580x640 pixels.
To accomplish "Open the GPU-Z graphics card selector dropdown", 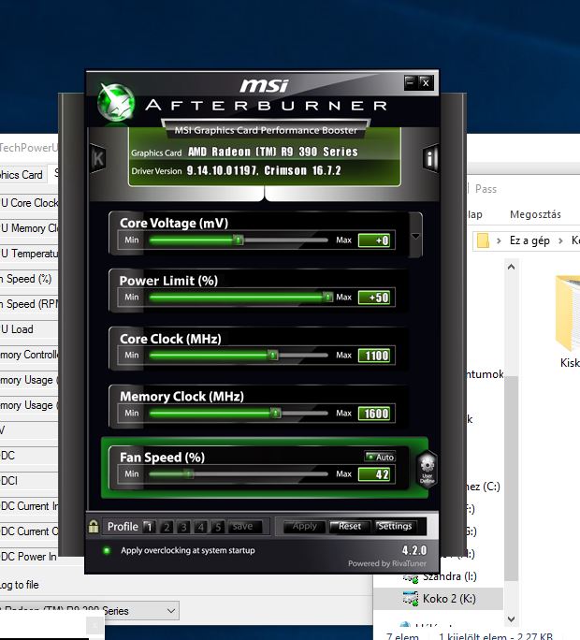I will point(171,611).
